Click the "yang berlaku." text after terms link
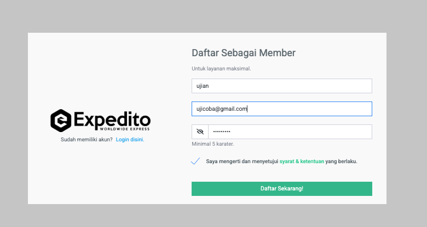Viewport: 427px width, 227px height. 341,162
